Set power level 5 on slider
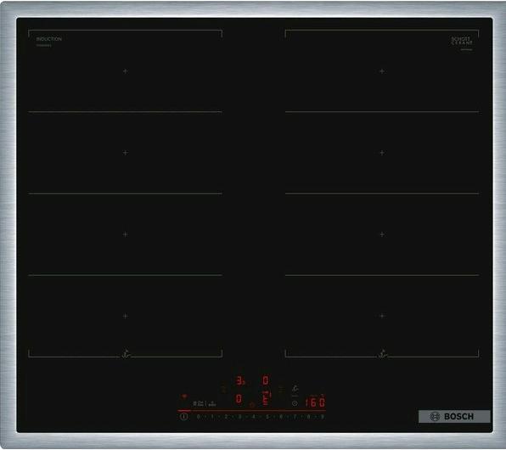 267,417
